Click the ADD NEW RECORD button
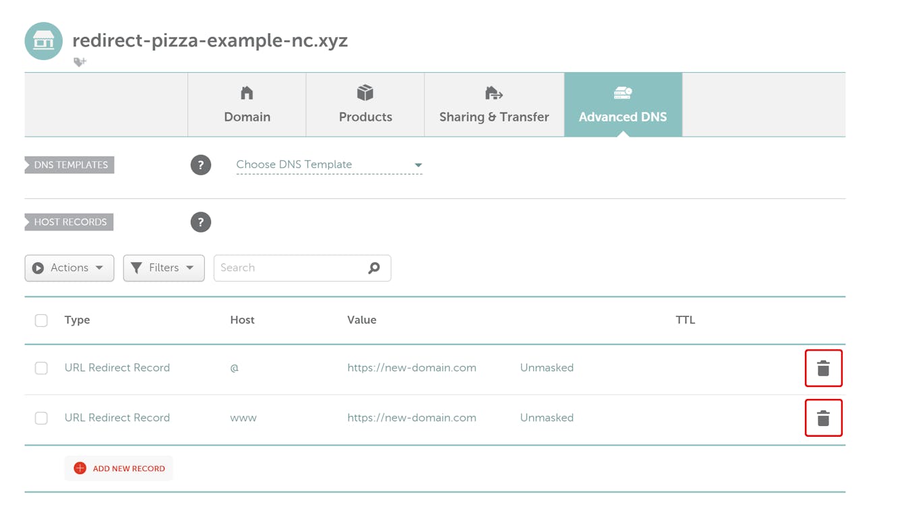This screenshot has height=521, width=906. [x=128, y=468]
